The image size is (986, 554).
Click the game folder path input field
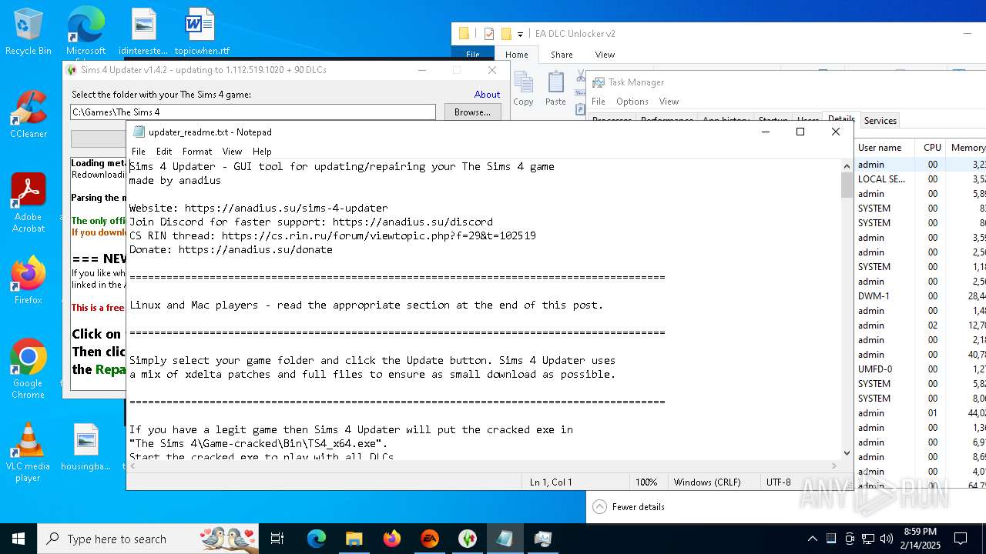pyautogui.click(x=253, y=112)
